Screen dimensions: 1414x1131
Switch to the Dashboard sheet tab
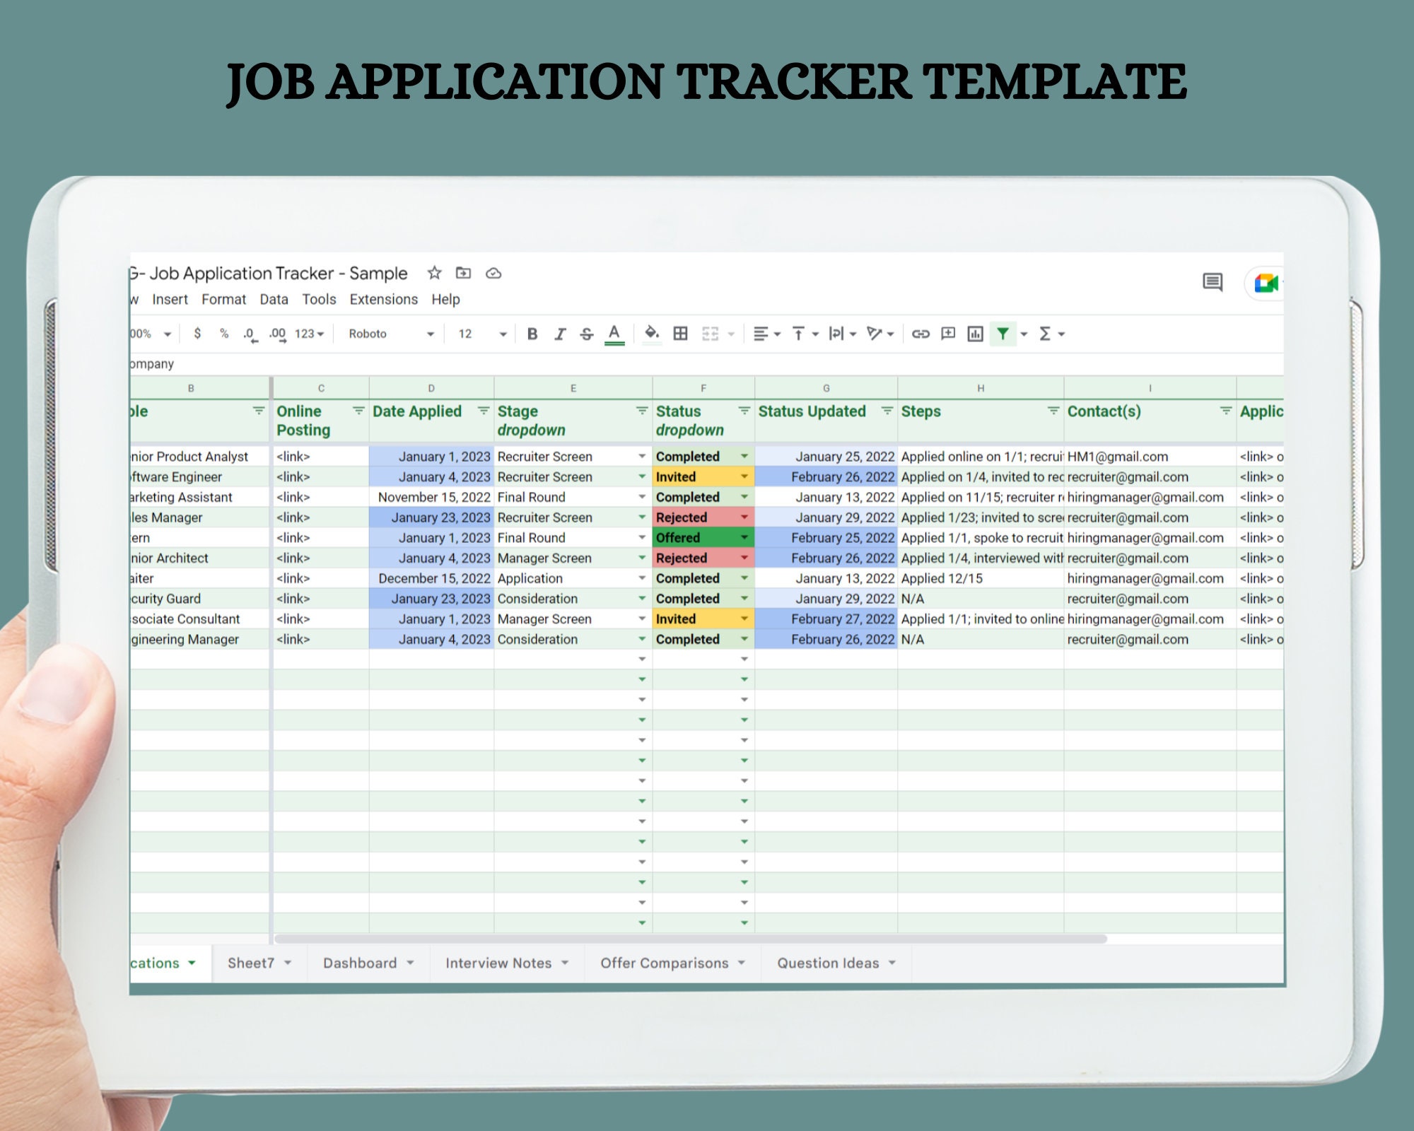(359, 963)
